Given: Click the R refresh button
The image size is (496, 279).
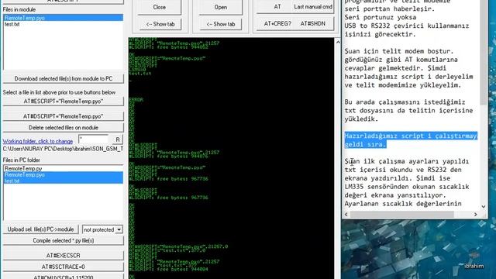Looking at the screenshot, I should click(117, 139).
